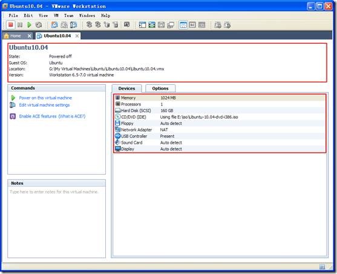Click the Capture Screen toolbar icon
This screenshot has width=337, height=274.
127,25
